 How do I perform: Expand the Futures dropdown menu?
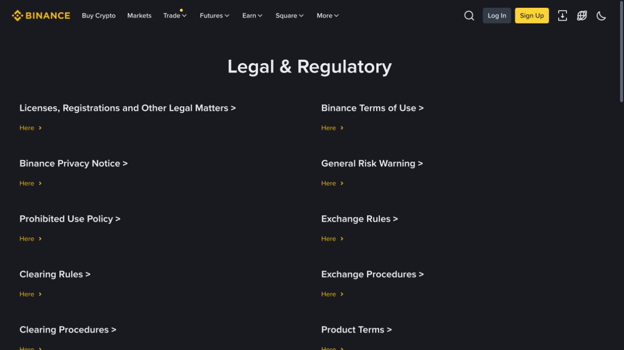click(215, 16)
